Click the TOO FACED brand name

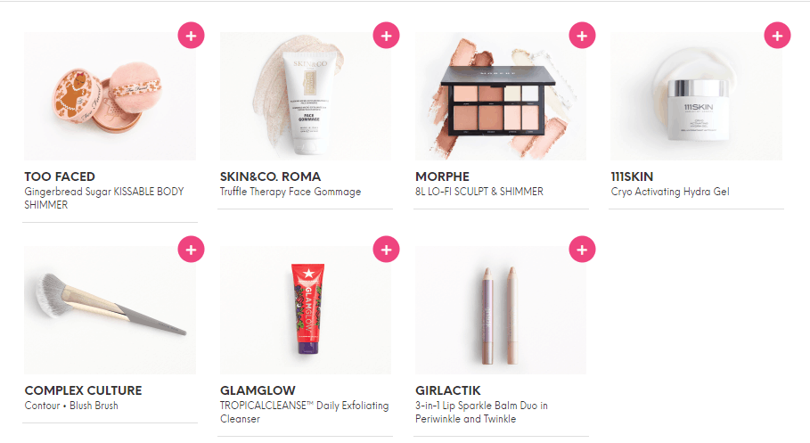pos(60,176)
